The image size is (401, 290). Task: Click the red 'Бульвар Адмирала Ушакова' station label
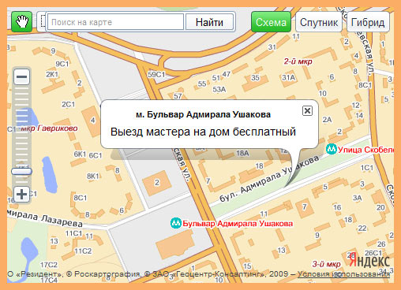click(238, 224)
